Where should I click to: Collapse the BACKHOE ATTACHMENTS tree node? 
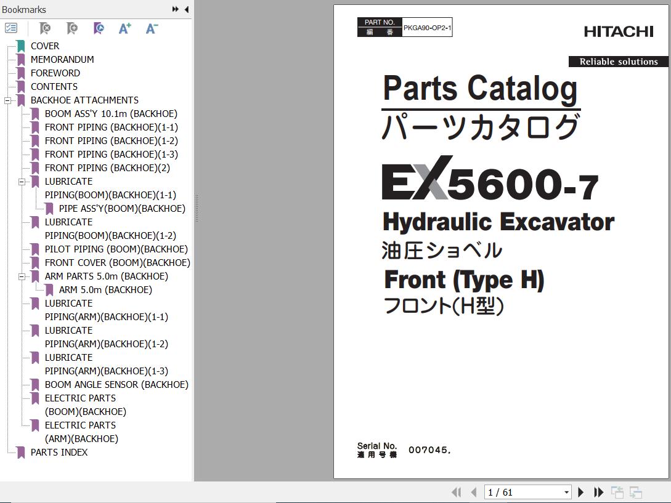7,100
